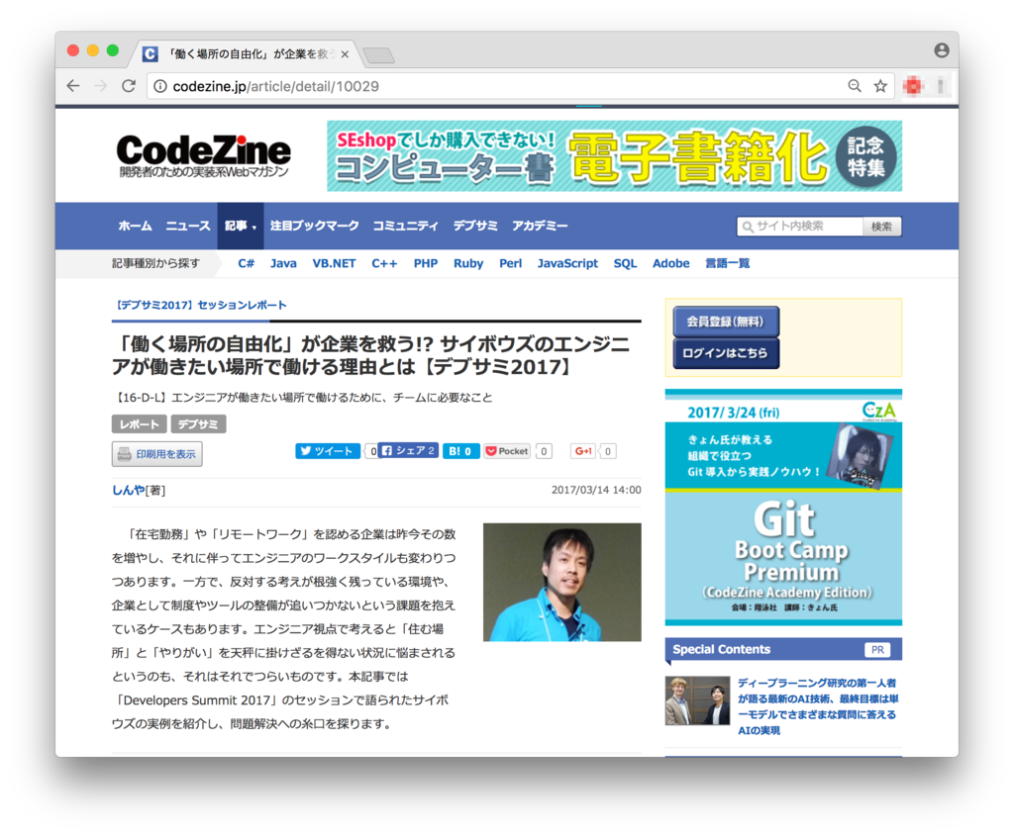The image size is (1014, 836).
Task: Open the ディープラーニング研究 article link
Action: (818, 706)
